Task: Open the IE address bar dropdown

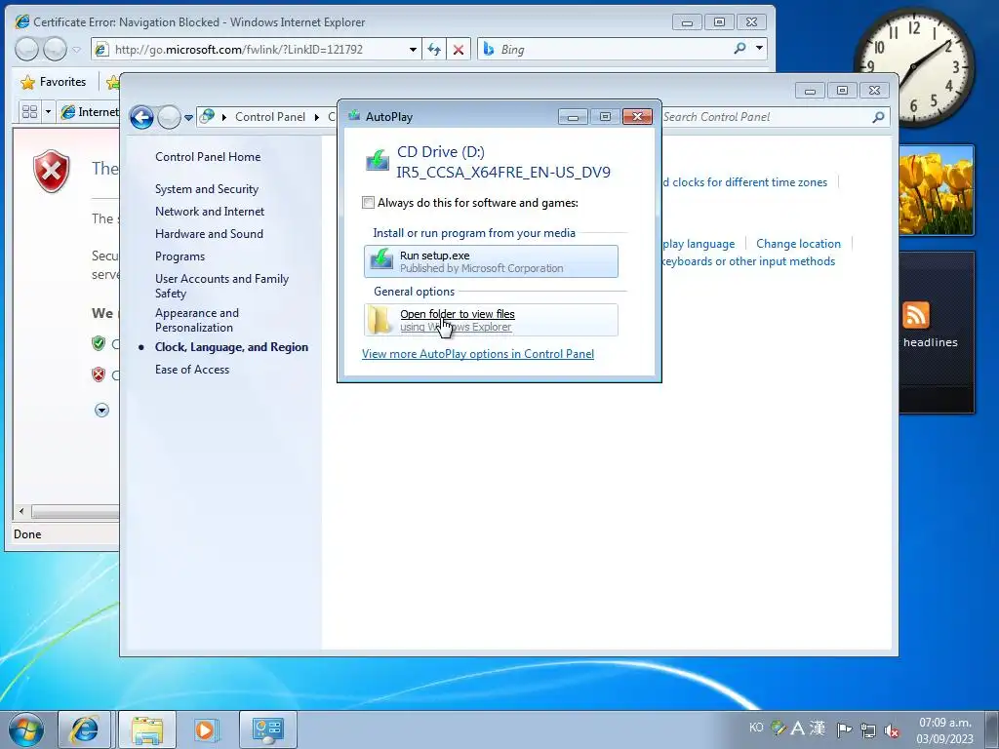Action: [x=413, y=50]
